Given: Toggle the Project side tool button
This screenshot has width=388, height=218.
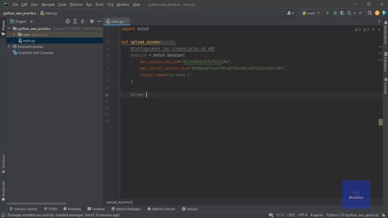Looking at the screenshot, I should coord(3,27).
